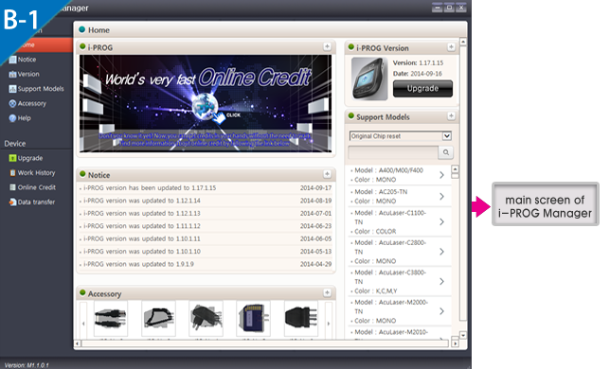Open notice about version 1.9.1.9

206,264
